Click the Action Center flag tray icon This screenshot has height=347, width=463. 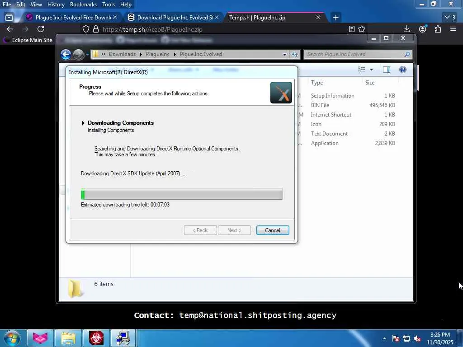[396, 338]
